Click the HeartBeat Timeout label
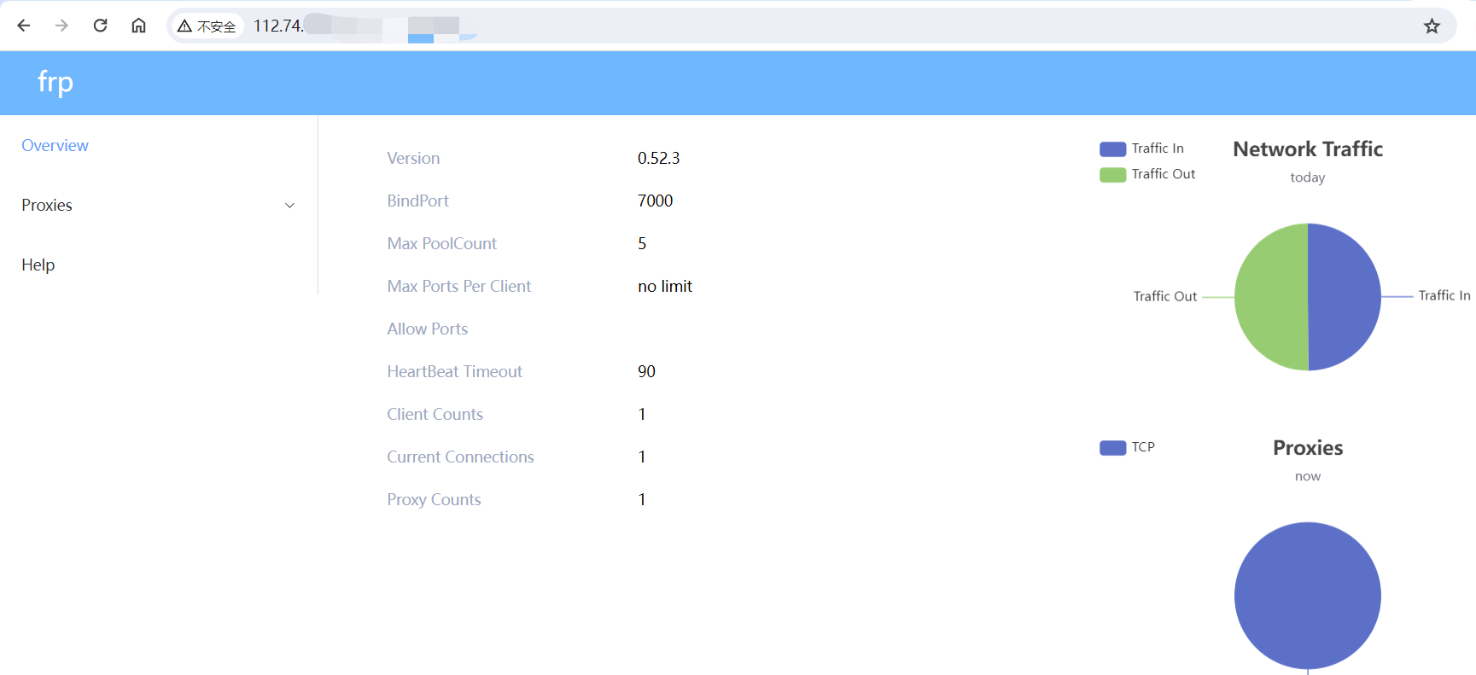Screen dimensions: 1476x675 [454, 371]
